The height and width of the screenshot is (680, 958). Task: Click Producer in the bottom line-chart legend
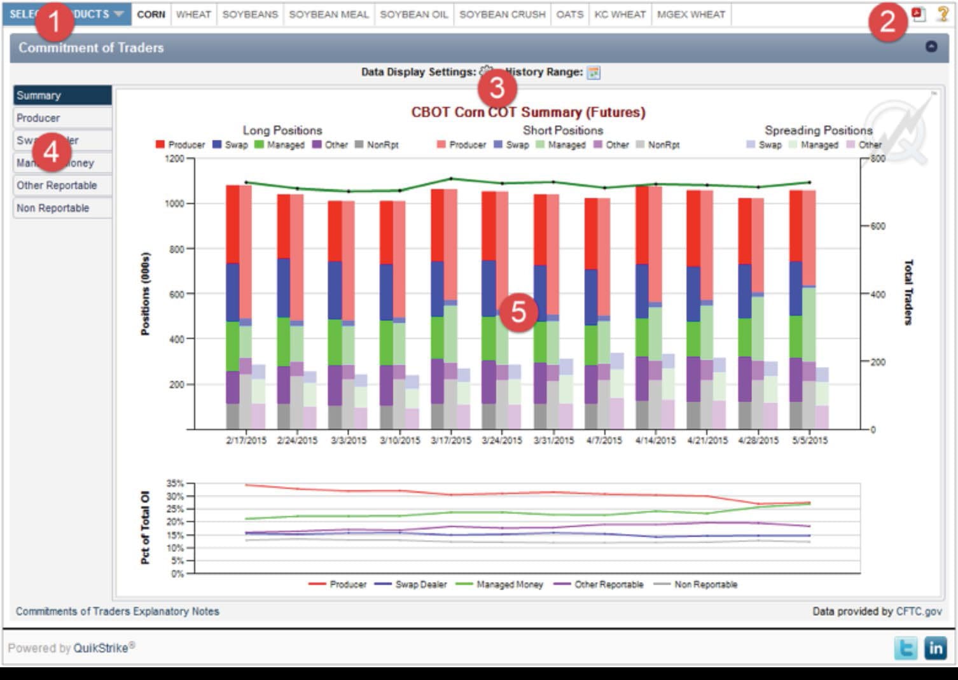(348, 585)
